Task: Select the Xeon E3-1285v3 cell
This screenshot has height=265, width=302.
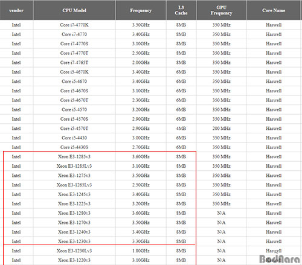Action: click(74, 157)
